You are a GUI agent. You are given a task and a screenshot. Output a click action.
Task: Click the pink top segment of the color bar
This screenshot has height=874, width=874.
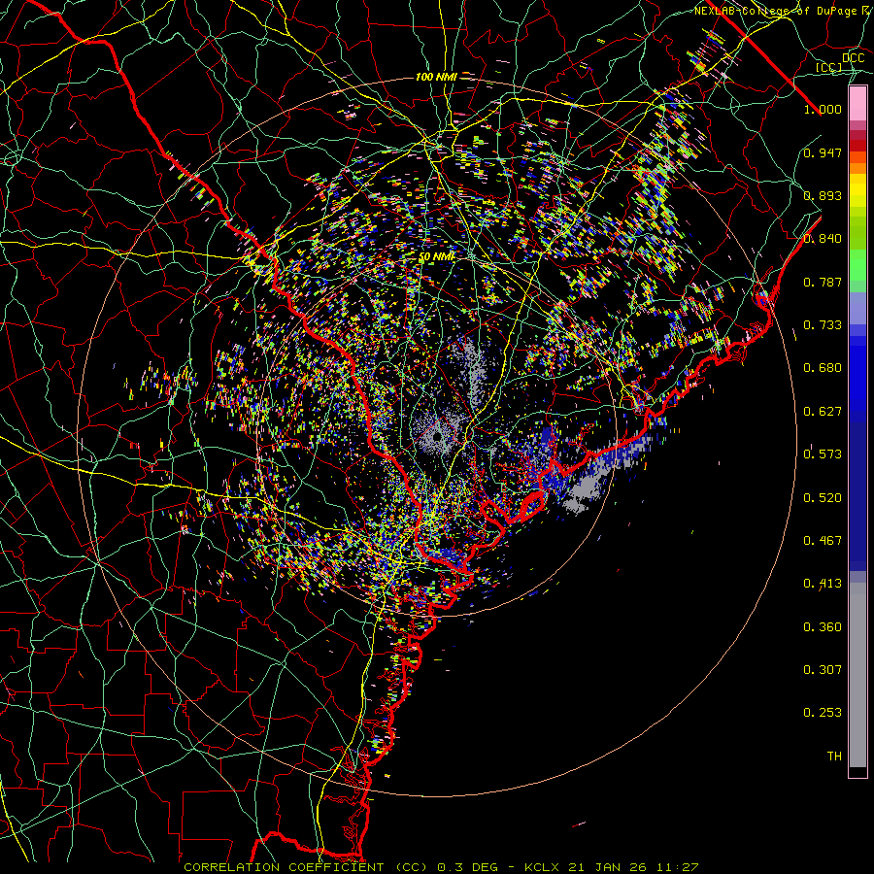857,103
